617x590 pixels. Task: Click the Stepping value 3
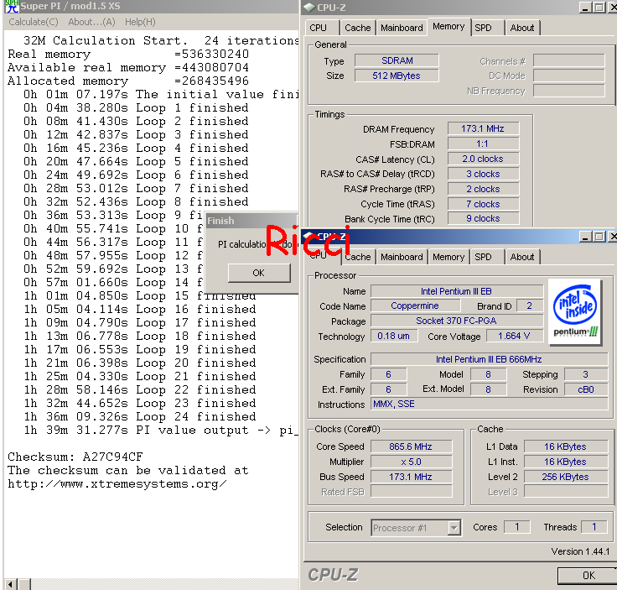[x=586, y=374]
